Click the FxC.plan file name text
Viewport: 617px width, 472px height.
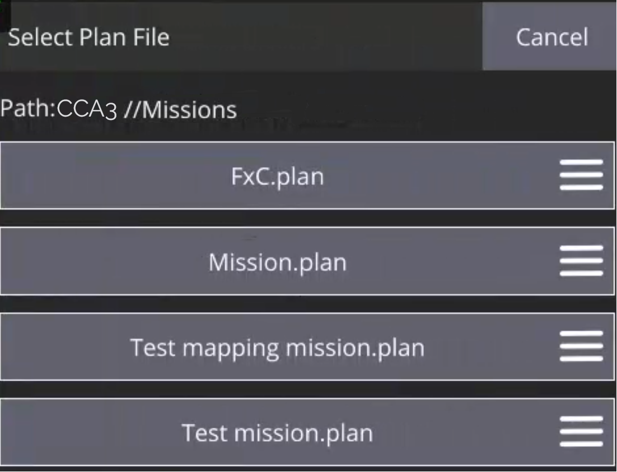coord(278,177)
